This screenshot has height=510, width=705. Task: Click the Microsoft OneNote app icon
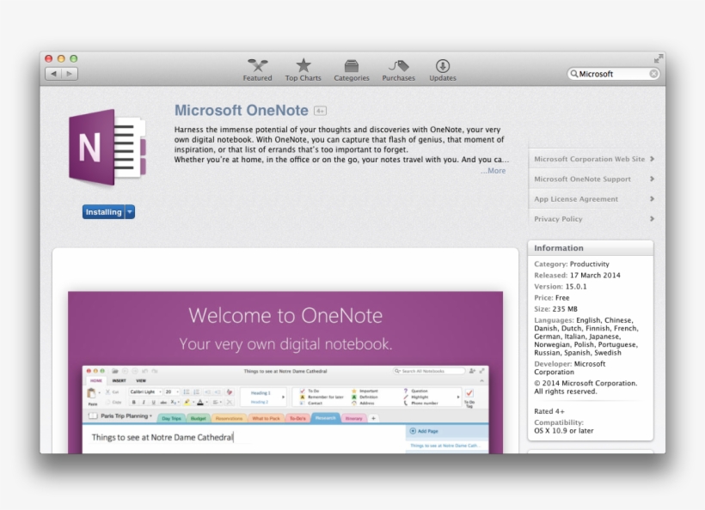(107, 148)
